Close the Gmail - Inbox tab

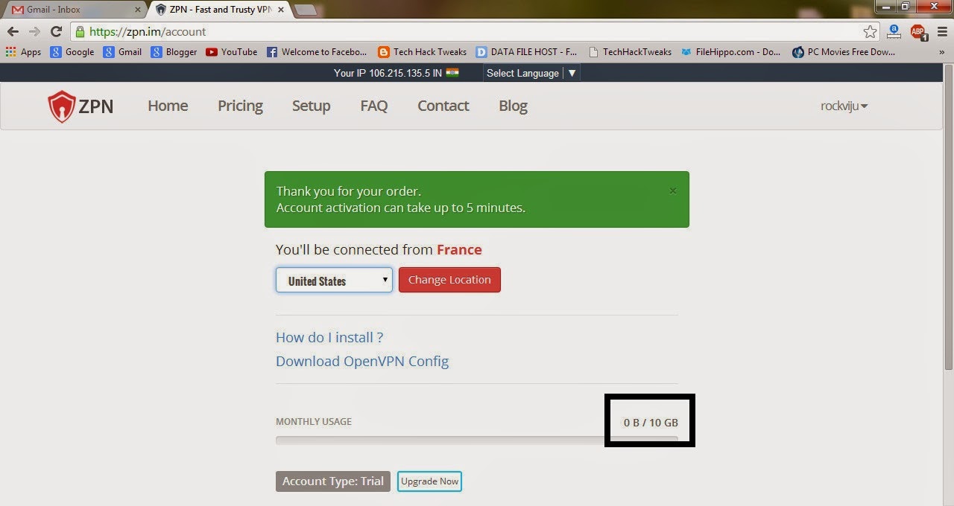click(x=136, y=10)
